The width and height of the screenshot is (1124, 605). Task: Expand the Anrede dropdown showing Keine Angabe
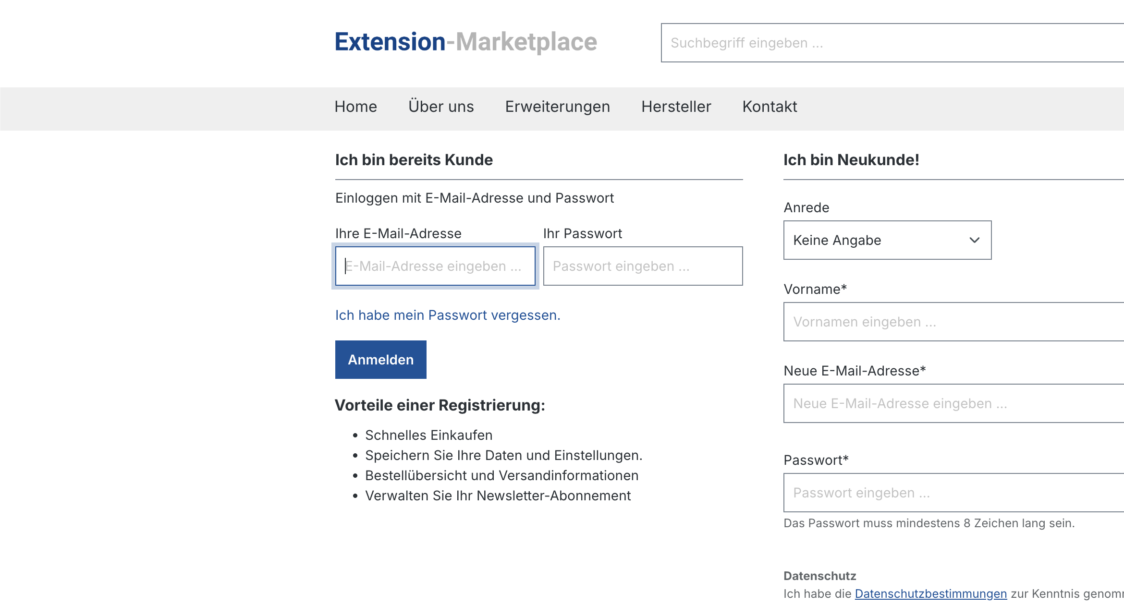(887, 240)
